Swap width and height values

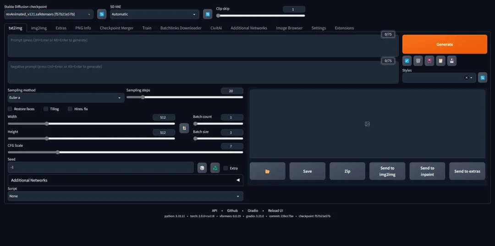click(184, 128)
